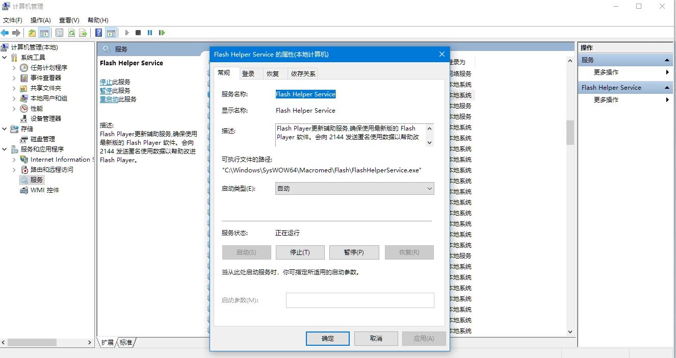Click the Stop Service square icon

pyautogui.click(x=138, y=33)
